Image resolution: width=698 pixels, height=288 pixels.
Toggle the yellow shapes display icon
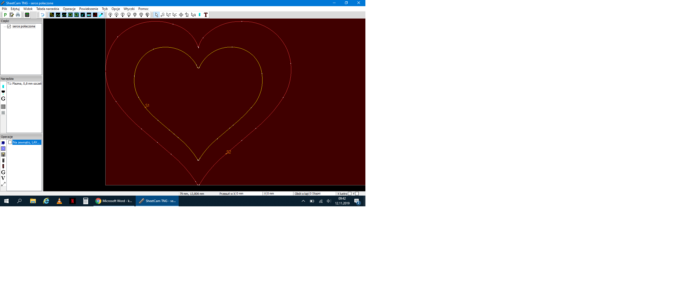[52, 15]
